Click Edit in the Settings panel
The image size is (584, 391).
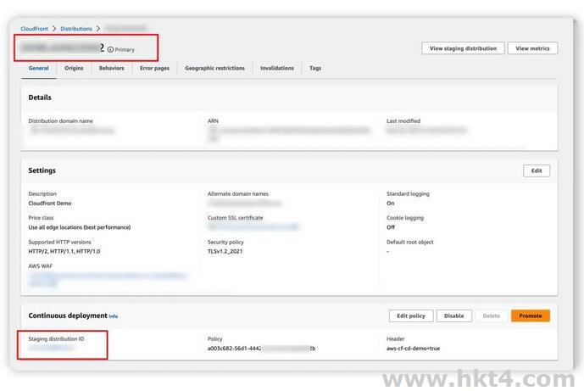coord(536,170)
